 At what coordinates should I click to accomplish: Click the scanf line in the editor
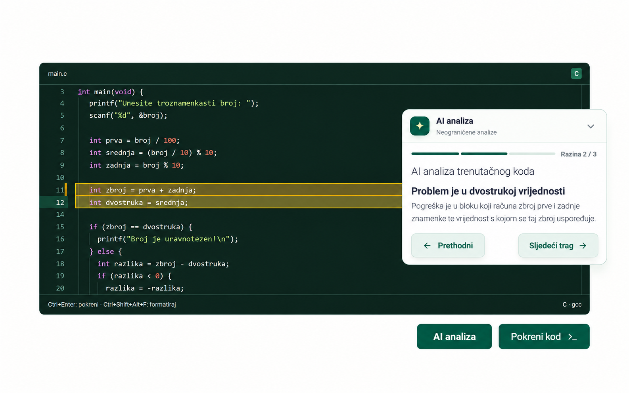[128, 116]
